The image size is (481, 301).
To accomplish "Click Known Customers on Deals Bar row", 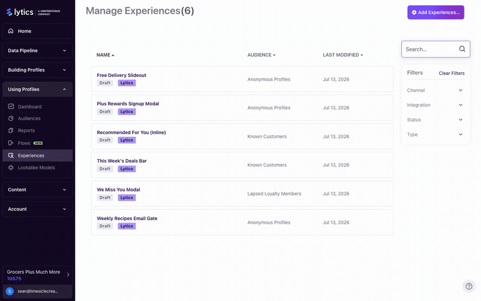I will coord(267,165).
